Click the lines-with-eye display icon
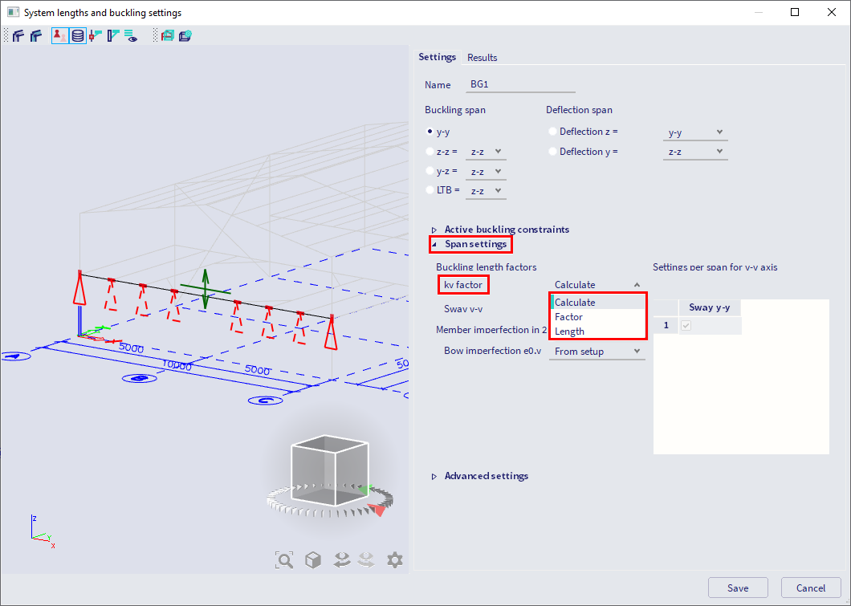Image resolution: width=851 pixels, height=606 pixels. tap(130, 35)
